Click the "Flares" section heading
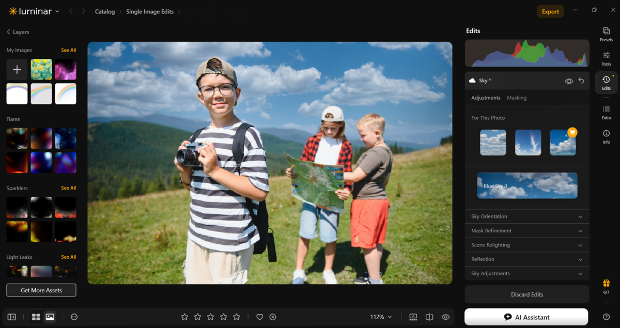This screenshot has width=620, height=328. [13, 119]
